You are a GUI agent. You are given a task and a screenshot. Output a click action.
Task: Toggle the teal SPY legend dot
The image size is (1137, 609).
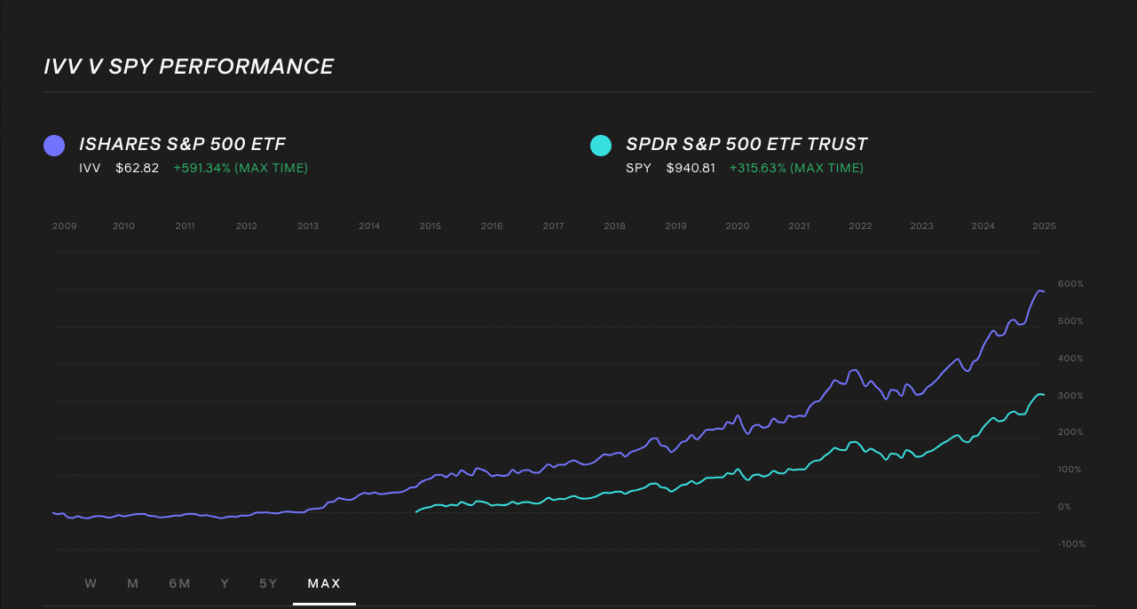(601, 144)
